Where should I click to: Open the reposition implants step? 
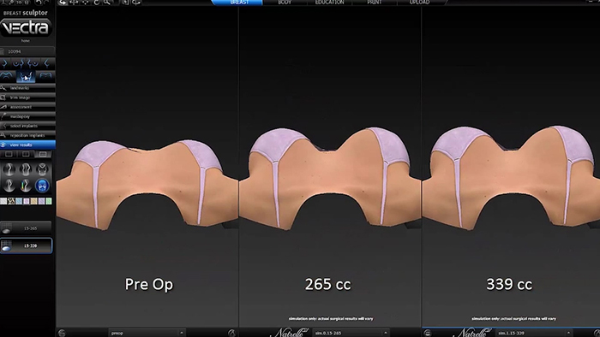[x=27, y=135]
